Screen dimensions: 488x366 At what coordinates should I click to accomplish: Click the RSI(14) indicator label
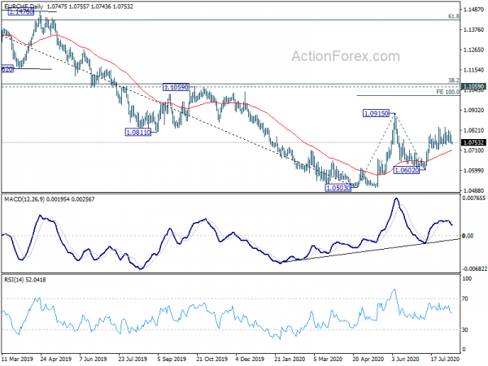(x=26, y=281)
